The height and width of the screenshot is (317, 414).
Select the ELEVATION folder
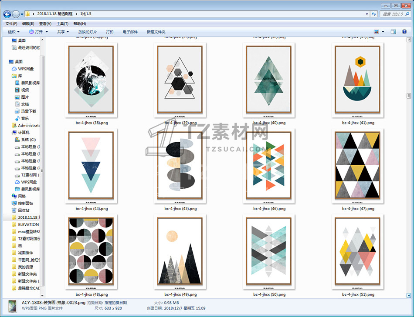tap(26, 224)
